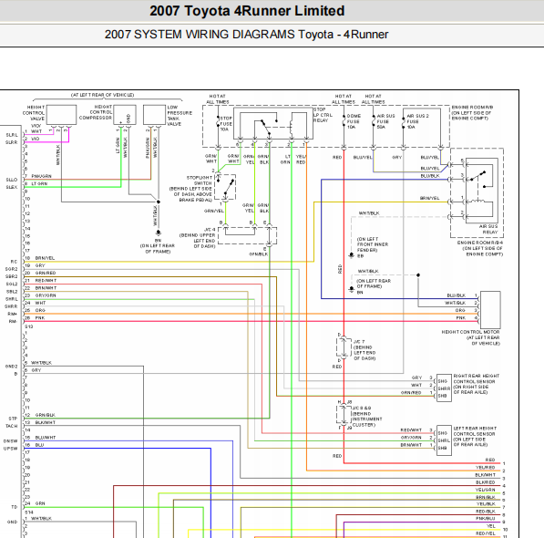
Task: Click the "2007 SYSTEM WIRING DIAGRAMS Toyota - 4Runner" heading
Action: pyautogui.click(x=246, y=35)
